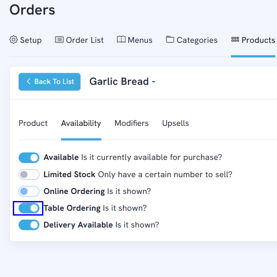The height and width of the screenshot is (277, 277).
Task: Toggle the Available switch off
Action: pos(29,158)
